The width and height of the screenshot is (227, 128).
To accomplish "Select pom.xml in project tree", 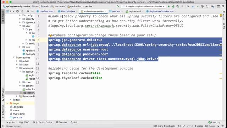I will (17, 117).
